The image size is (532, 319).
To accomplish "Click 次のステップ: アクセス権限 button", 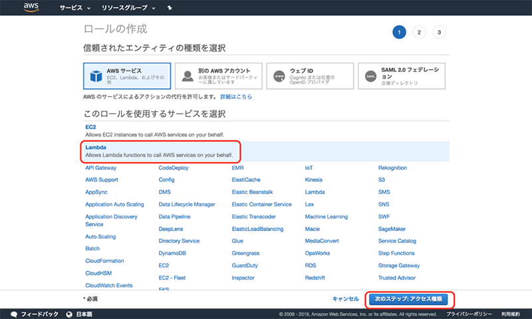I will click(x=408, y=299).
